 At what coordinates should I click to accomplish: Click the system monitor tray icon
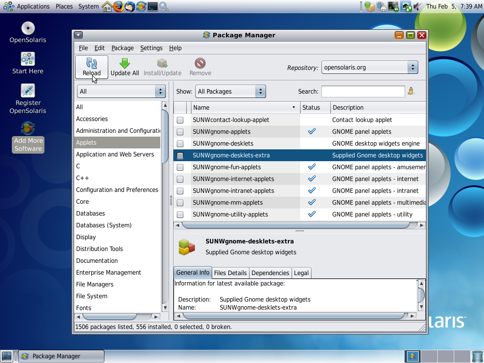393,7
